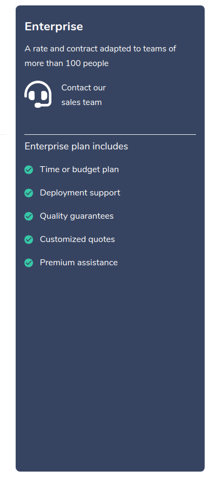Click the checkmark beside Quality guarantees
216x477 pixels.
pos(29,216)
